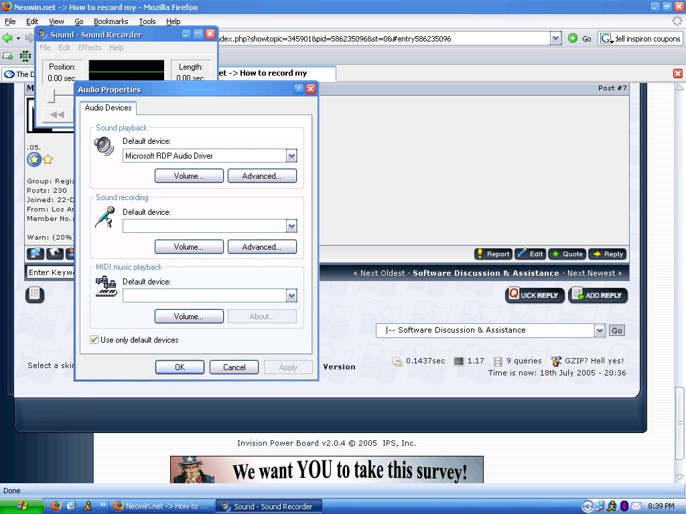
Task: Click the blue star member rank icon
Action: coord(34,159)
